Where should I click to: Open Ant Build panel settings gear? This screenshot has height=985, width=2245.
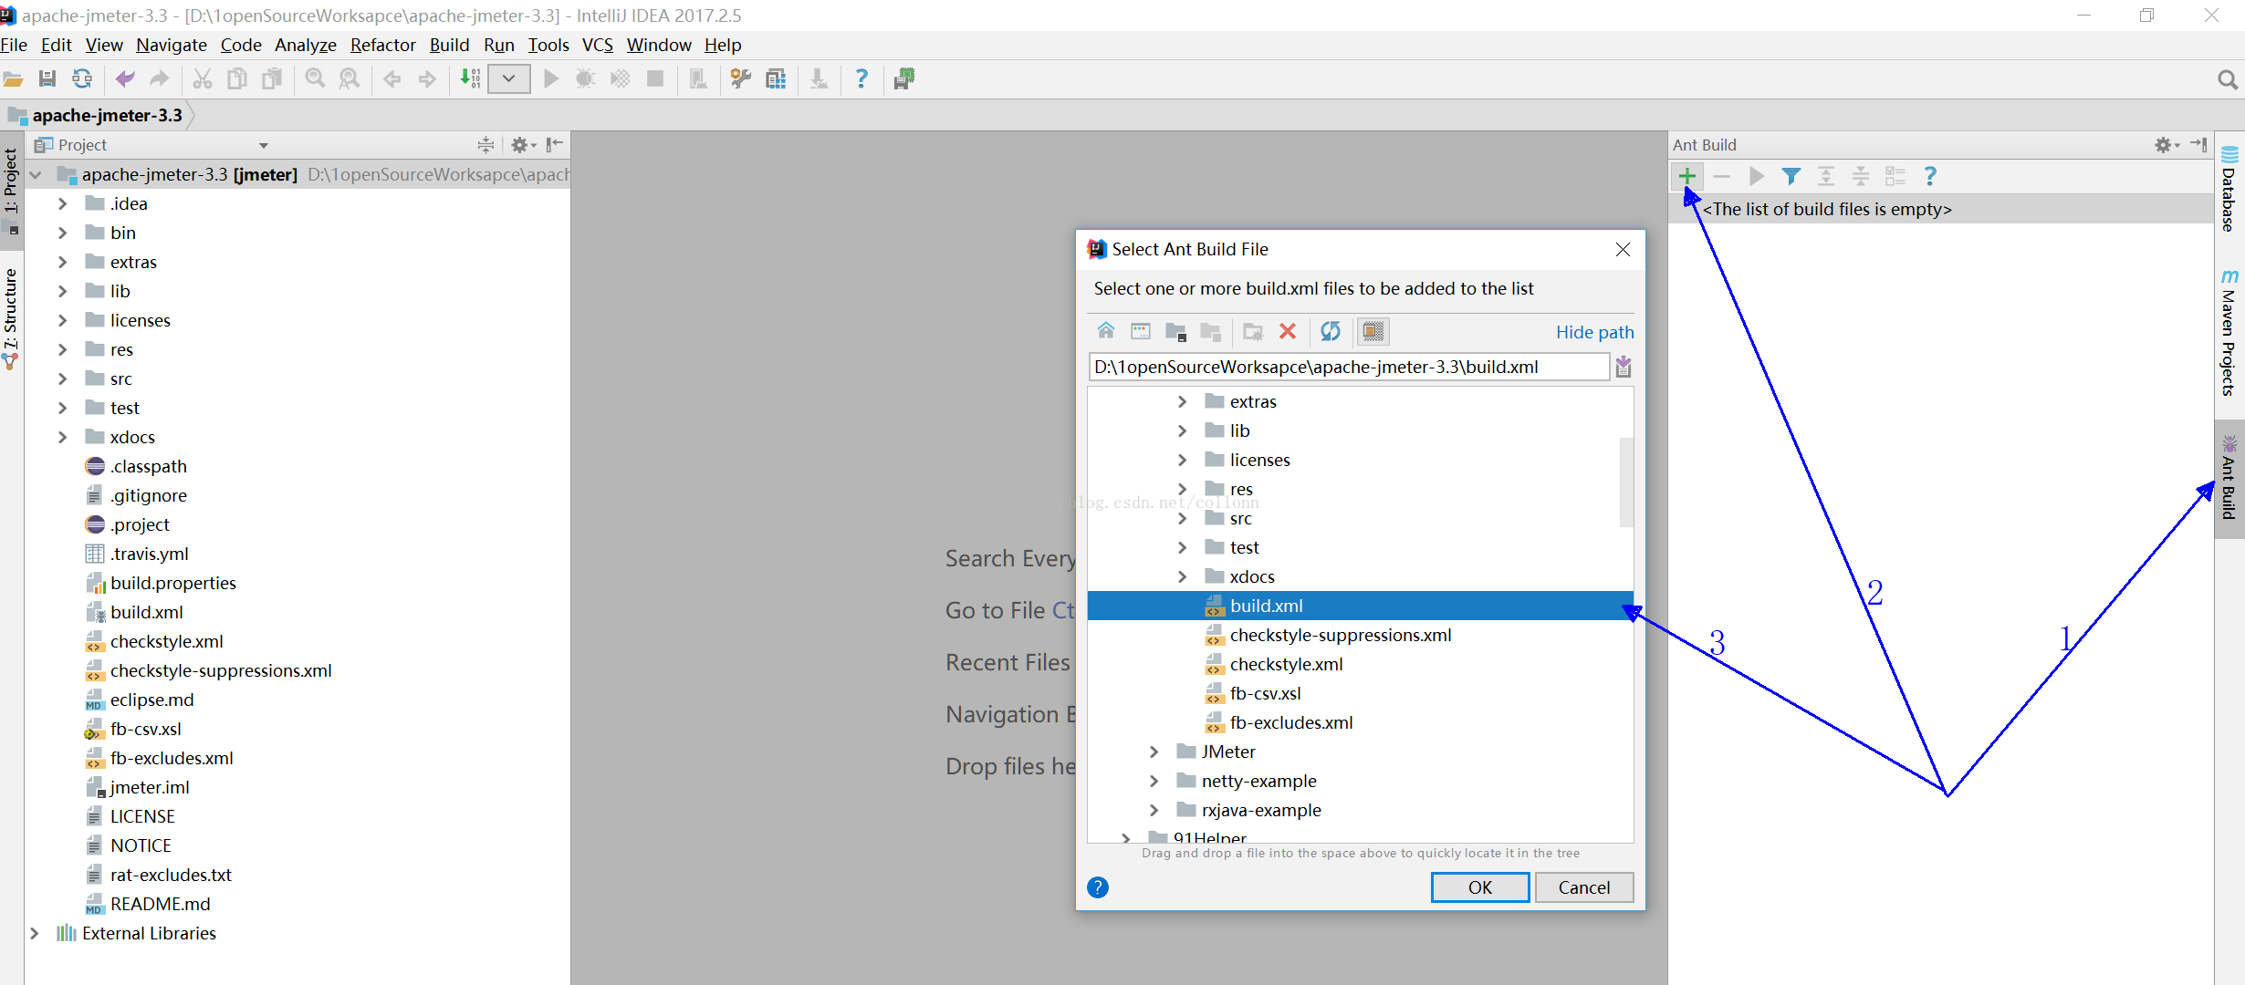point(2167,145)
